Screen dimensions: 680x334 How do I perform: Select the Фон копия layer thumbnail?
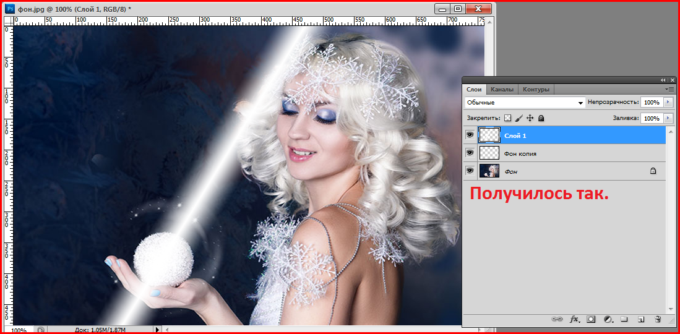(x=489, y=153)
